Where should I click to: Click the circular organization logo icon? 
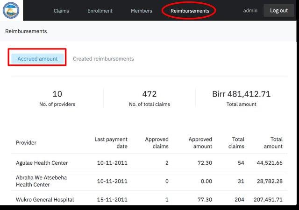tap(11, 10)
